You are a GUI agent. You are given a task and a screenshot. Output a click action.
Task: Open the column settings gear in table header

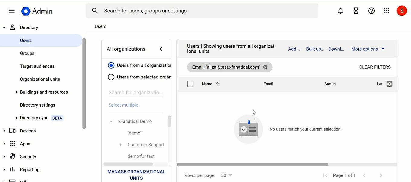coord(389,84)
